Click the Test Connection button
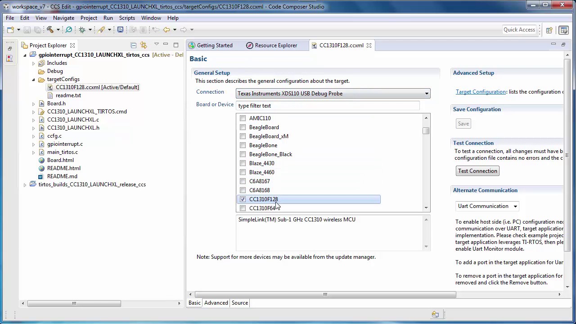This screenshot has width=576, height=324. click(477, 171)
